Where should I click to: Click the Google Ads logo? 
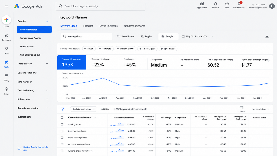click(28, 6)
